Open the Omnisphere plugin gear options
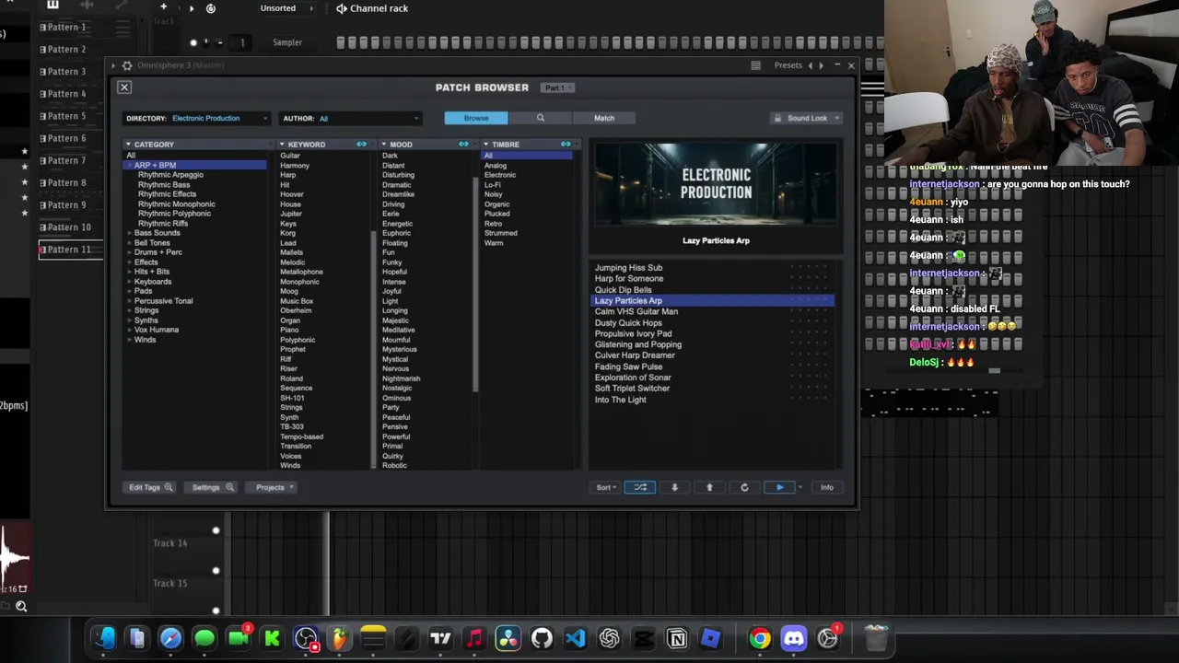This screenshot has width=1179, height=663. [127, 65]
